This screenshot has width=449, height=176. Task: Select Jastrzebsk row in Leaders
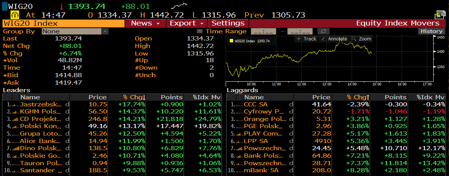click(x=112, y=104)
